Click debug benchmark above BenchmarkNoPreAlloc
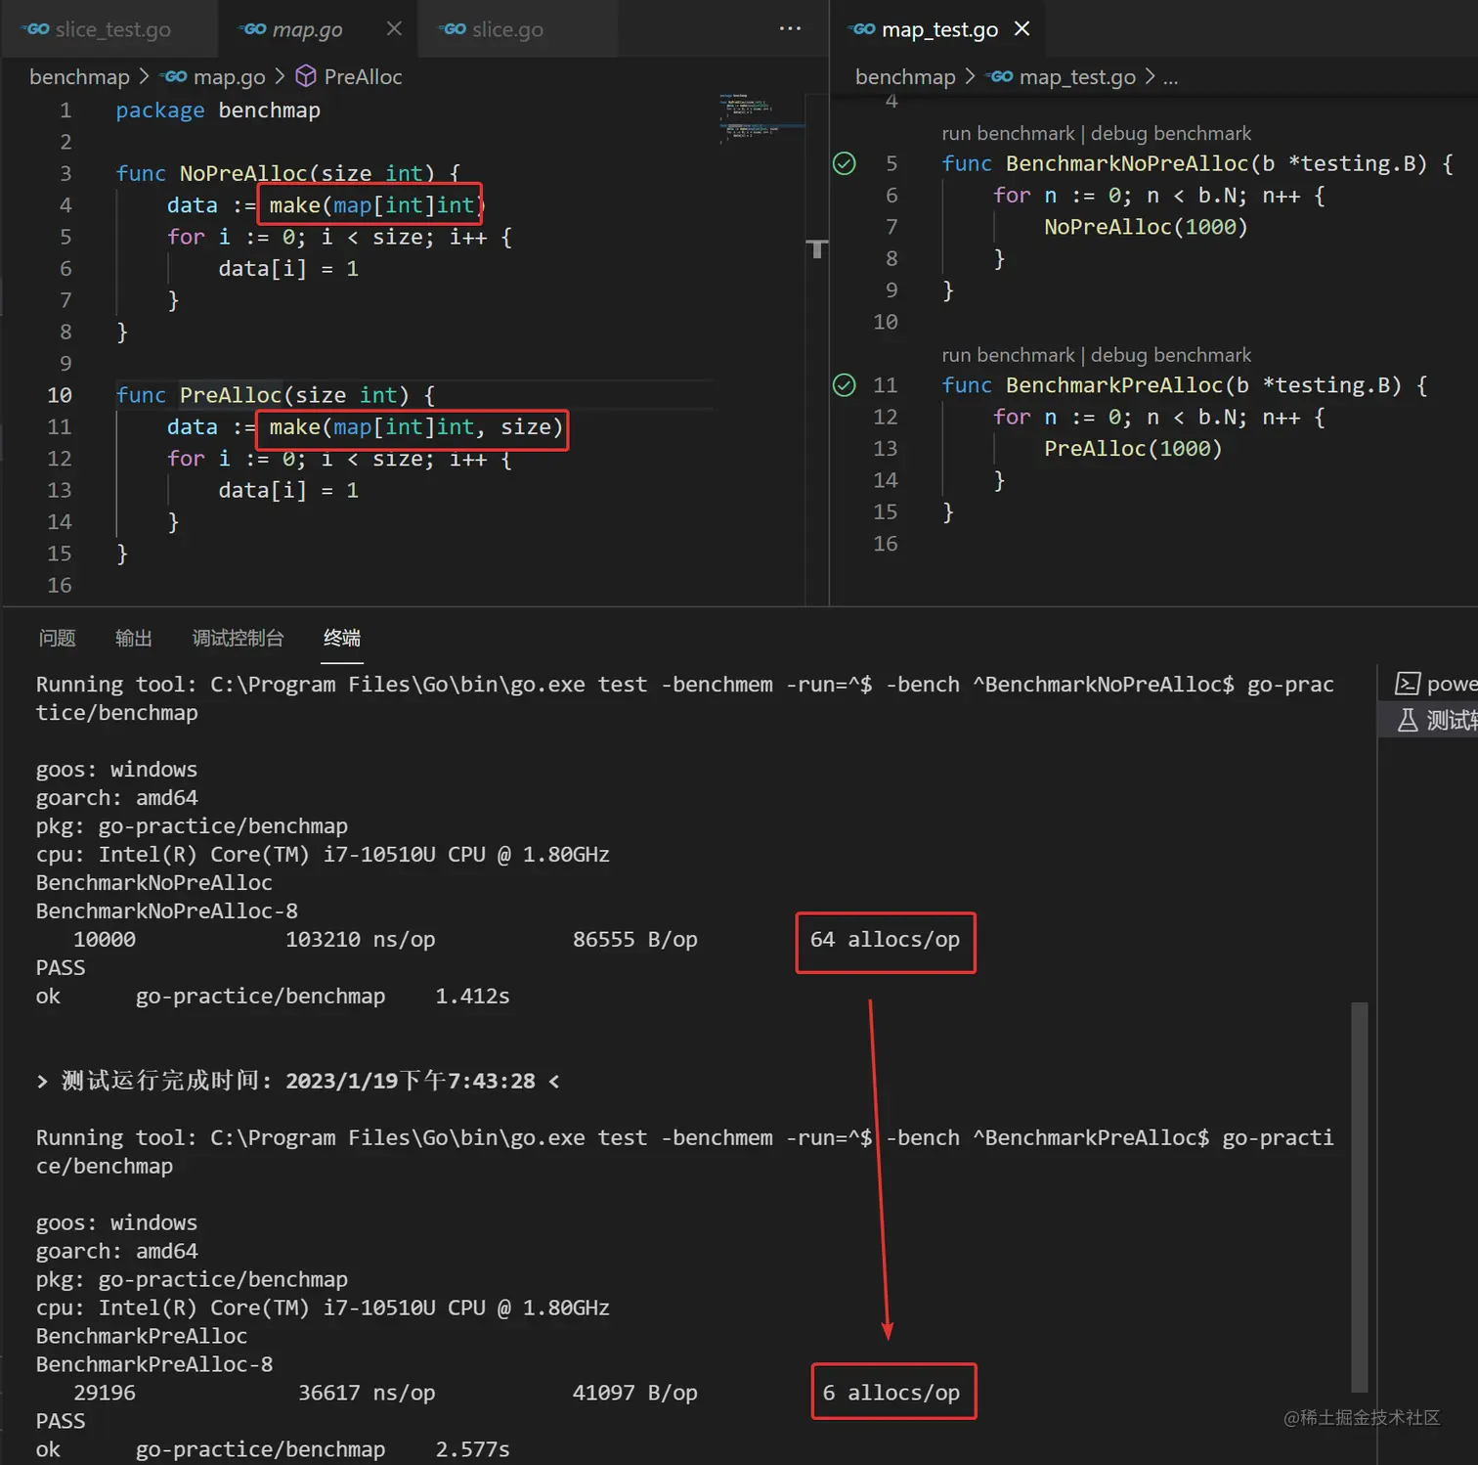1478x1465 pixels. pyautogui.click(x=1171, y=133)
